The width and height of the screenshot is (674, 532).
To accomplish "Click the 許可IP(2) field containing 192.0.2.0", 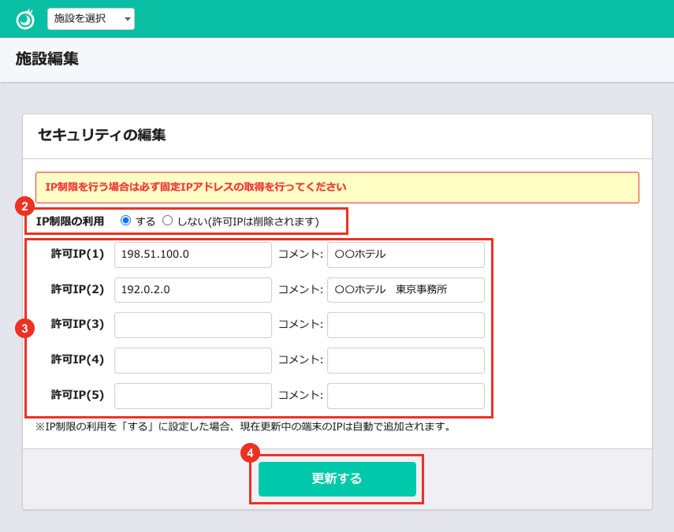I will tap(192, 290).
